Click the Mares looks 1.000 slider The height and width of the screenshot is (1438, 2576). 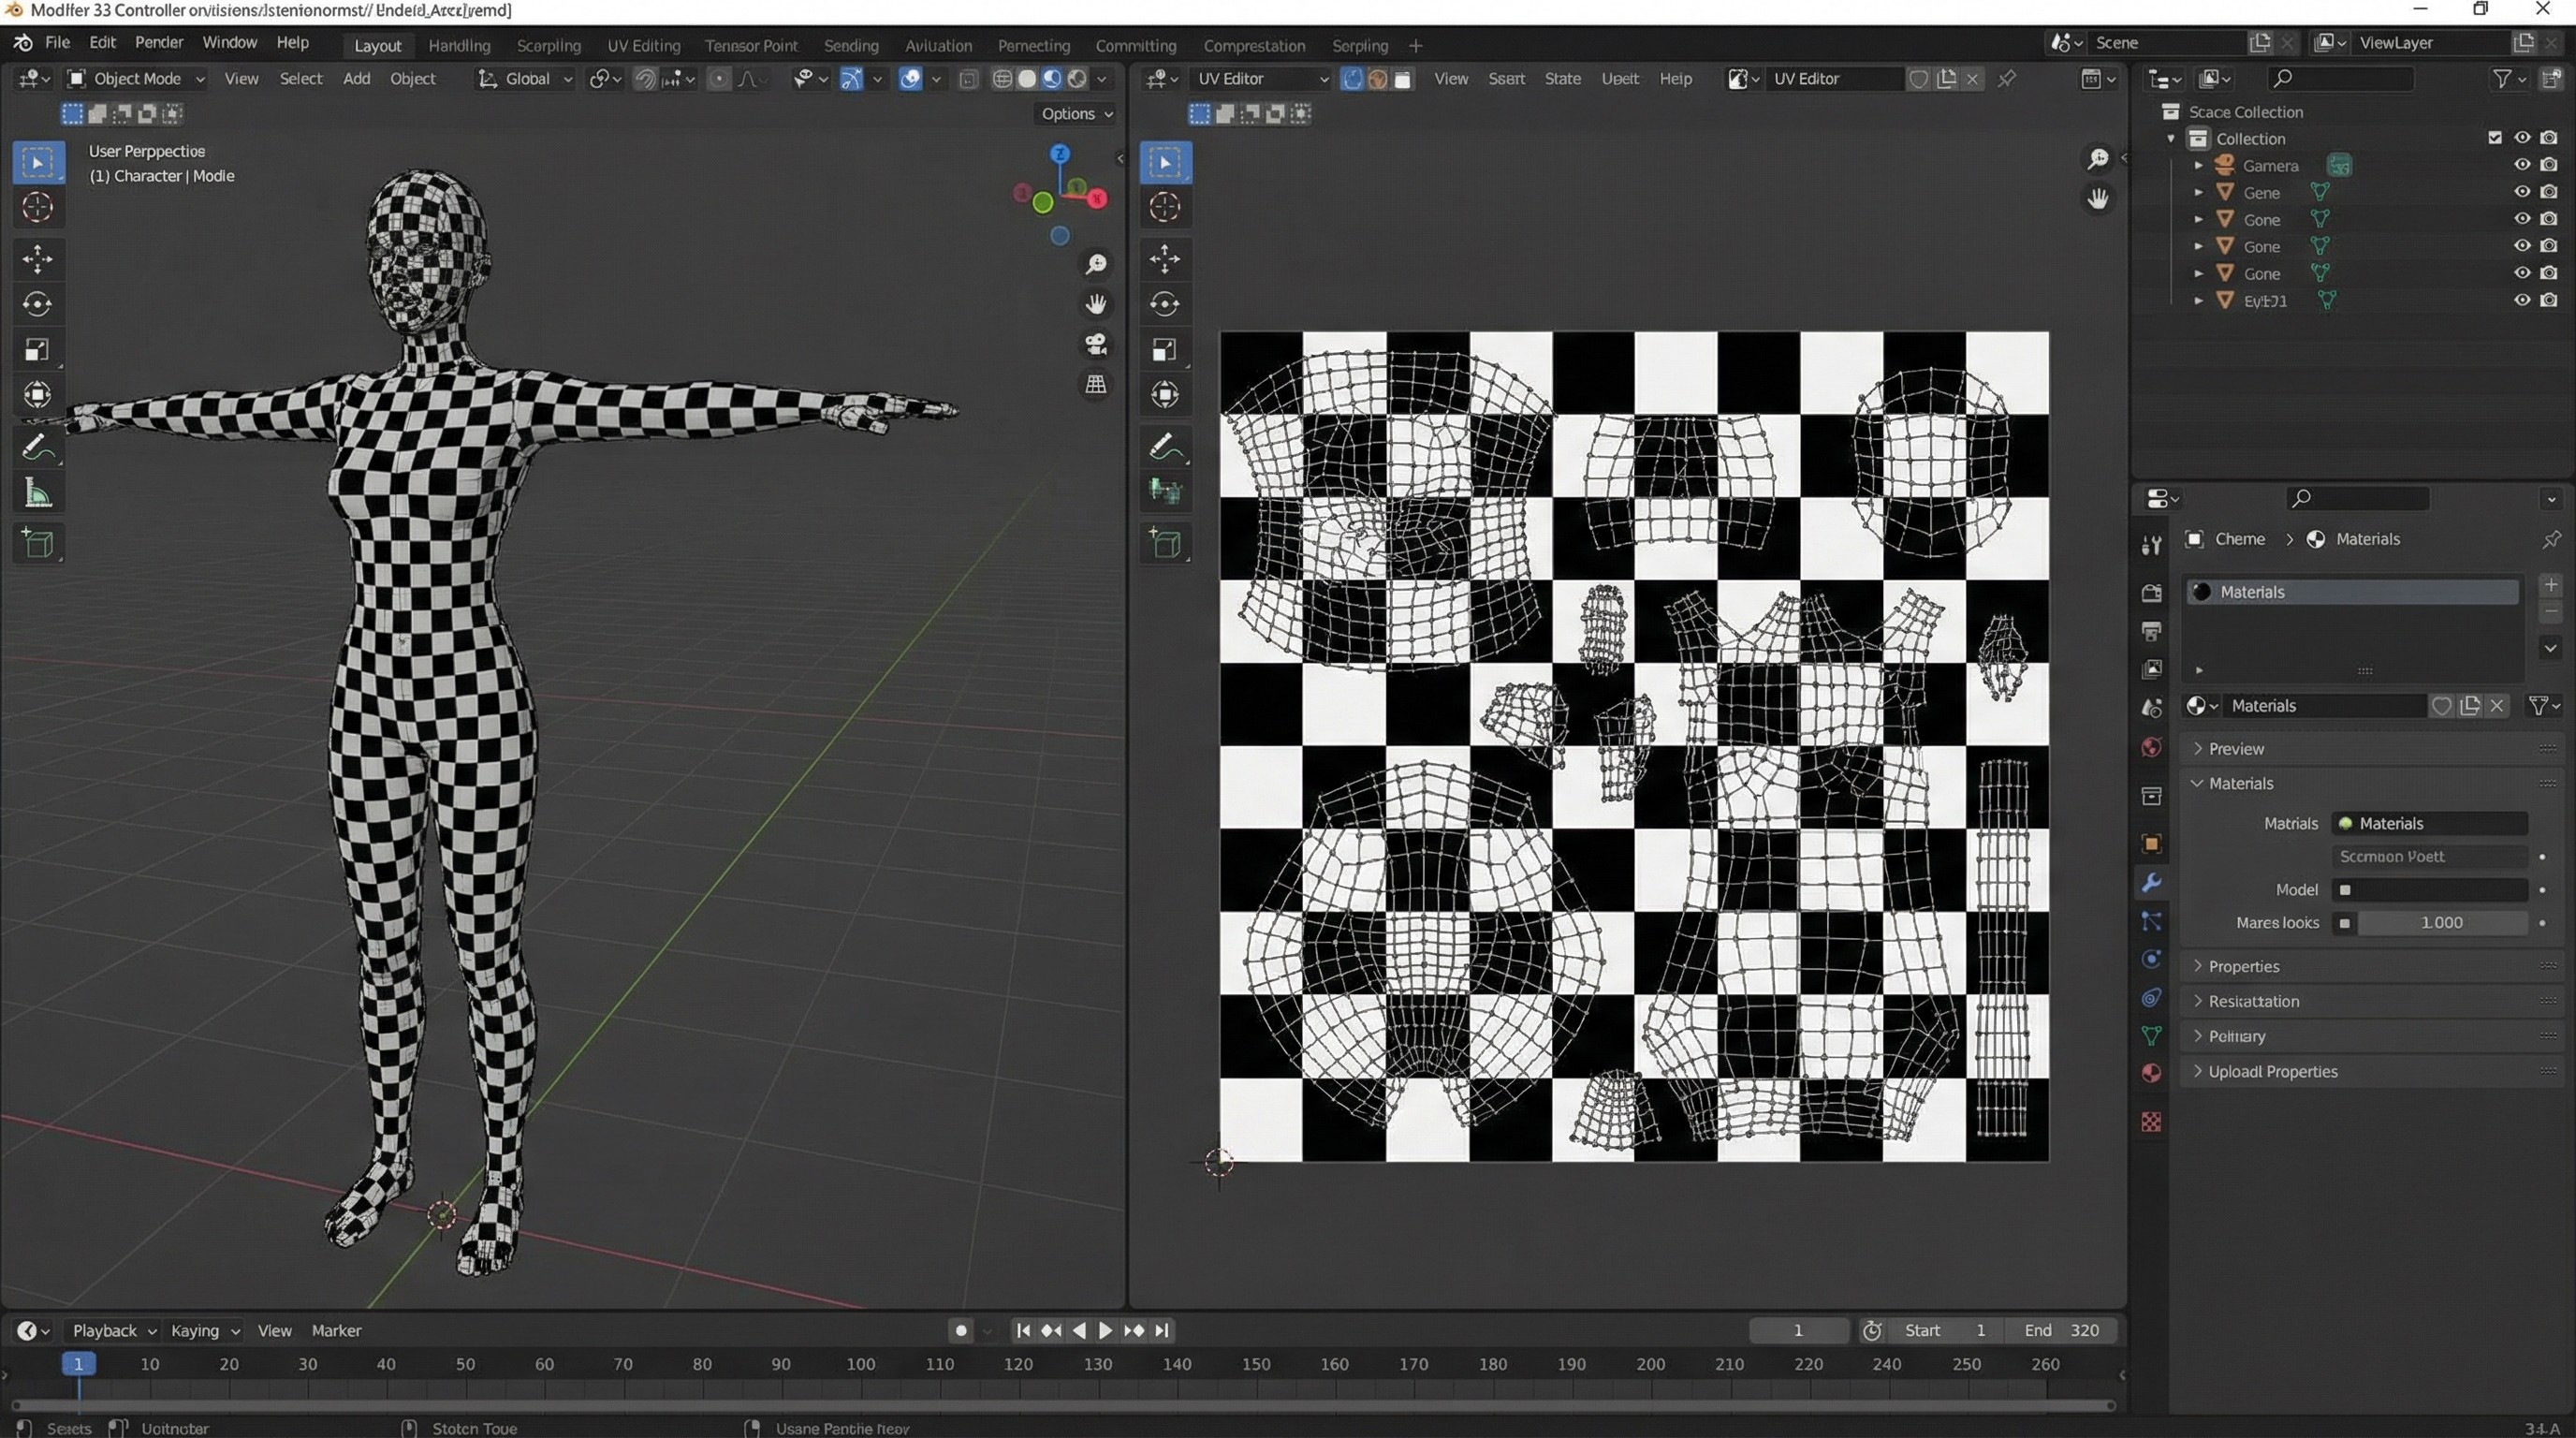click(x=2440, y=922)
